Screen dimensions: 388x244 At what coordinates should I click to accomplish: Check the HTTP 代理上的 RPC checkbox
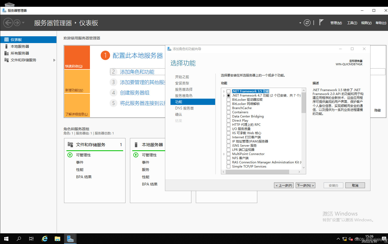tap(229, 125)
